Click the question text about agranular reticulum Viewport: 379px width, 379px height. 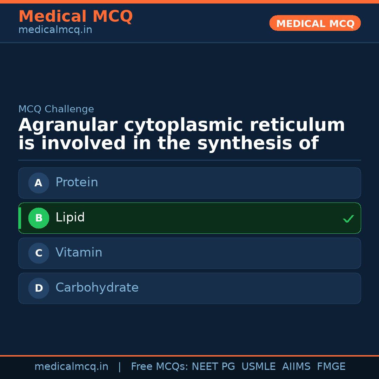(x=182, y=133)
